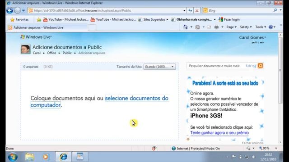Open the Tools menu

coord(261,27)
